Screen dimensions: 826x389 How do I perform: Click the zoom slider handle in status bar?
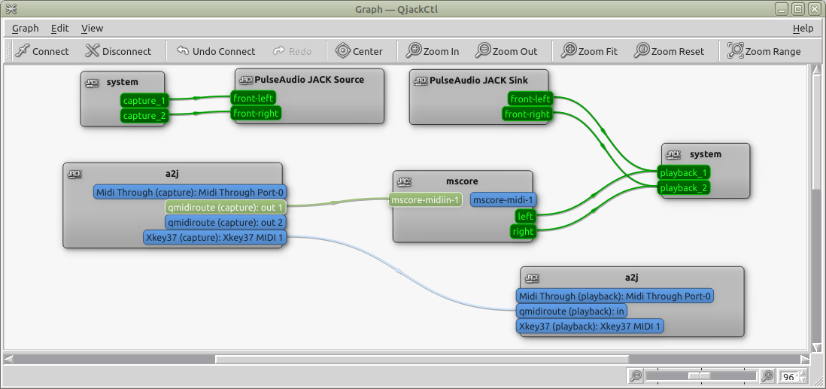700,375
